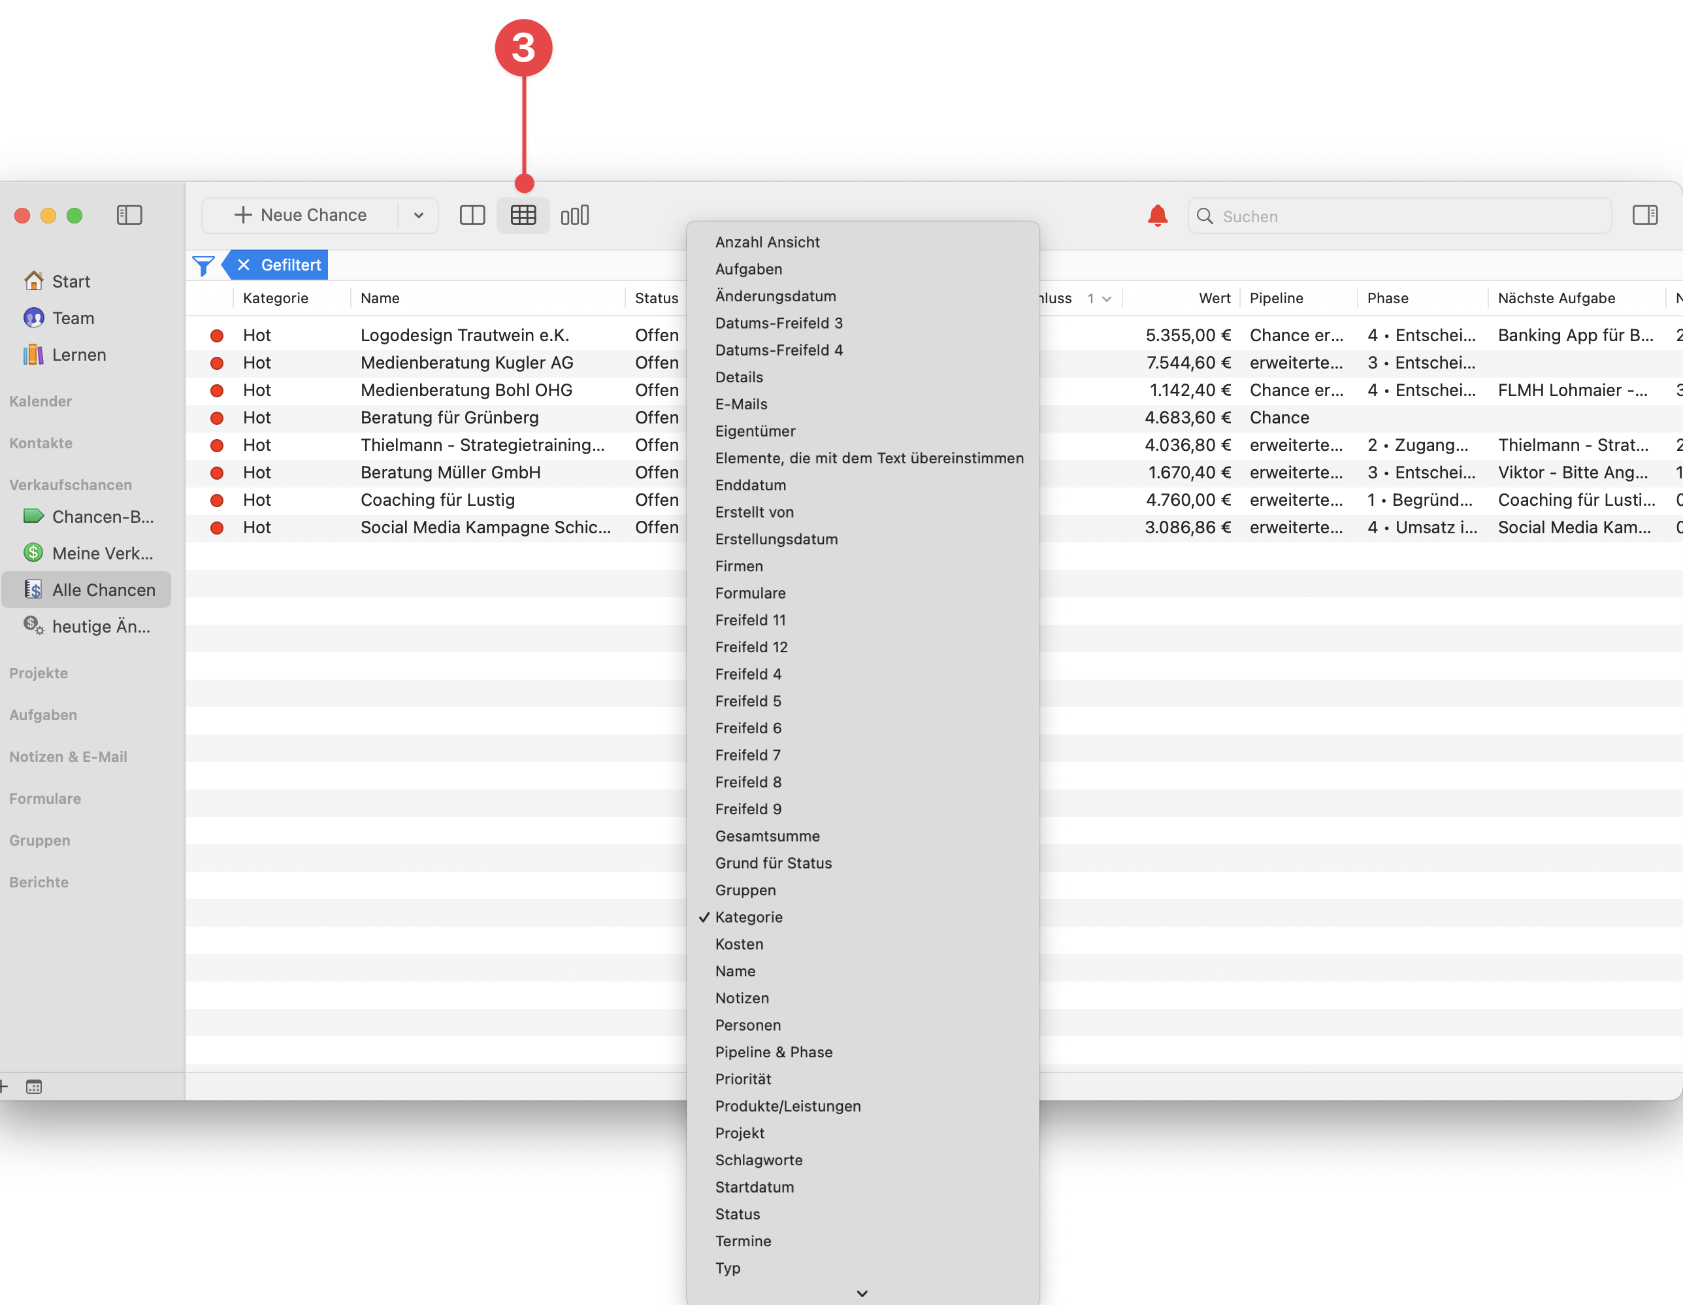Sort by the Name column header
Image resolution: width=1683 pixels, height=1305 pixels.
point(487,298)
